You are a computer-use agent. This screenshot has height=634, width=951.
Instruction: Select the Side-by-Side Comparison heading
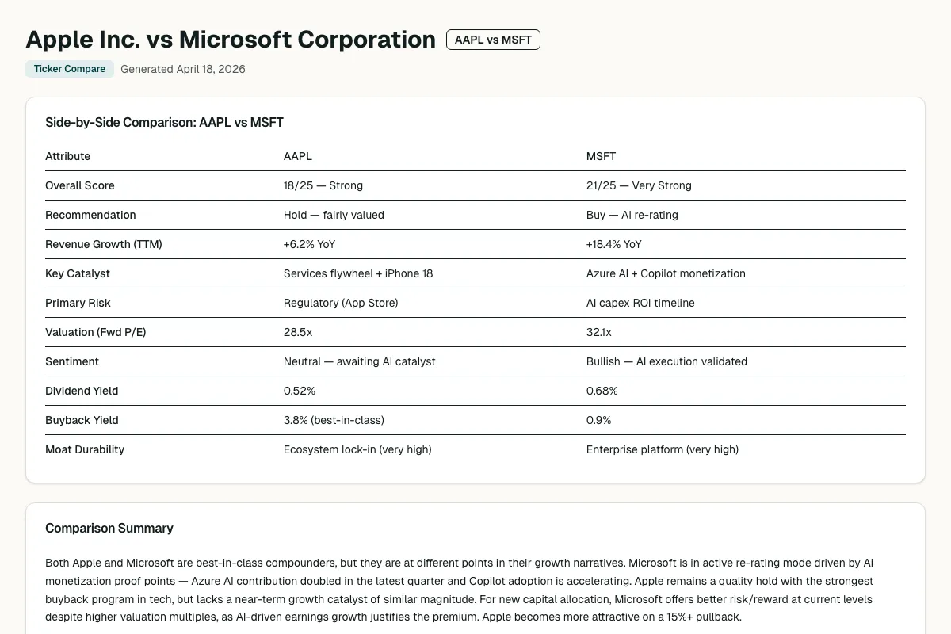(163, 123)
